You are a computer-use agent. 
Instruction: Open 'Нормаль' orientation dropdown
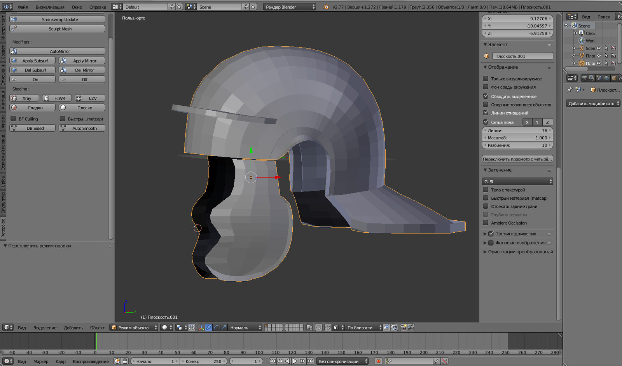point(245,328)
